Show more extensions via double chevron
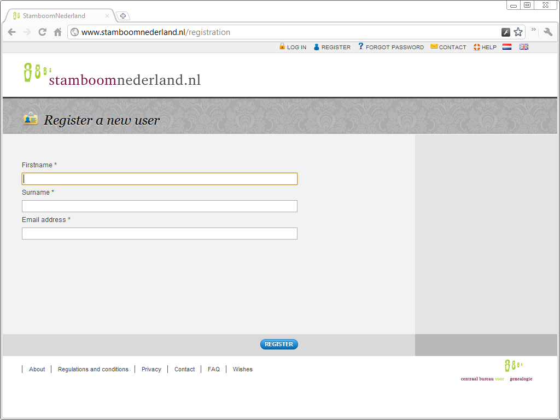The width and height of the screenshot is (560, 420). point(534,30)
